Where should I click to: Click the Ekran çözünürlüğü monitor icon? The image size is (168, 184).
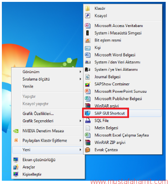[x=16, y=160]
